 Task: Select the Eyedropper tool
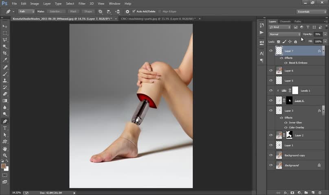(x=5, y=60)
